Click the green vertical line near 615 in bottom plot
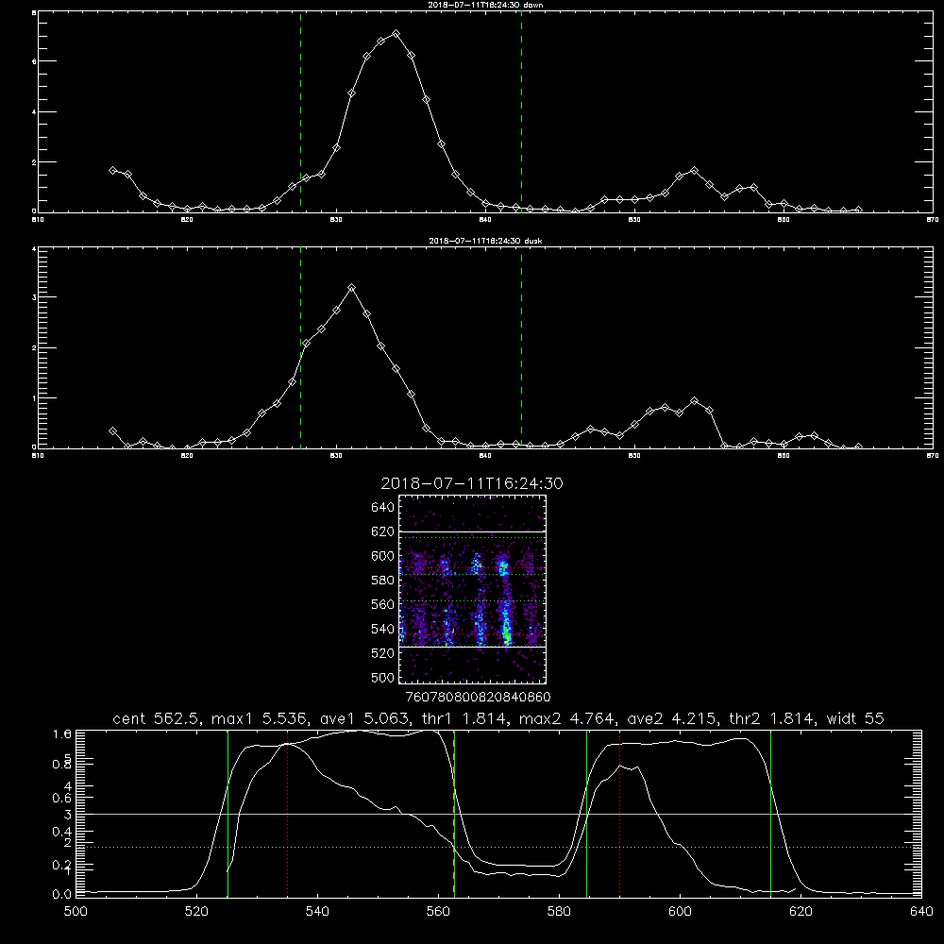This screenshot has height=944, width=944. pos(770,813)
